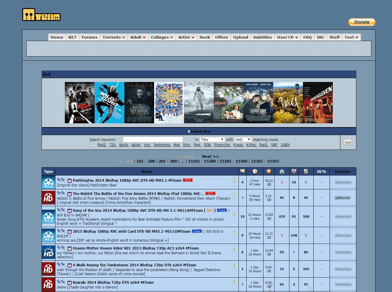The image size is (392, 292).
Task: Go to the Next >> page
Action: pos(210,156)
